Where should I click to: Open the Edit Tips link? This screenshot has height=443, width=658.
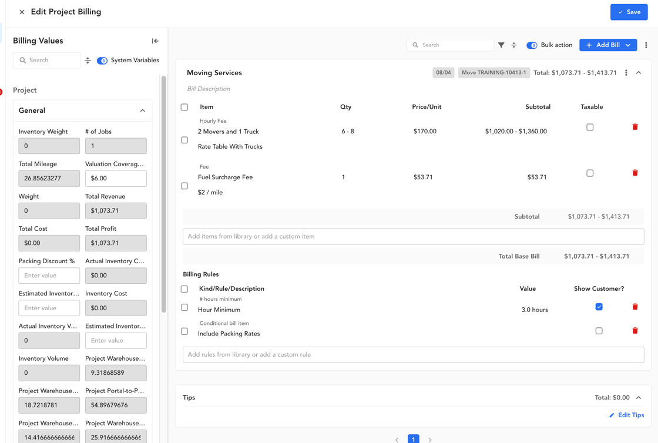coord(626,415)
